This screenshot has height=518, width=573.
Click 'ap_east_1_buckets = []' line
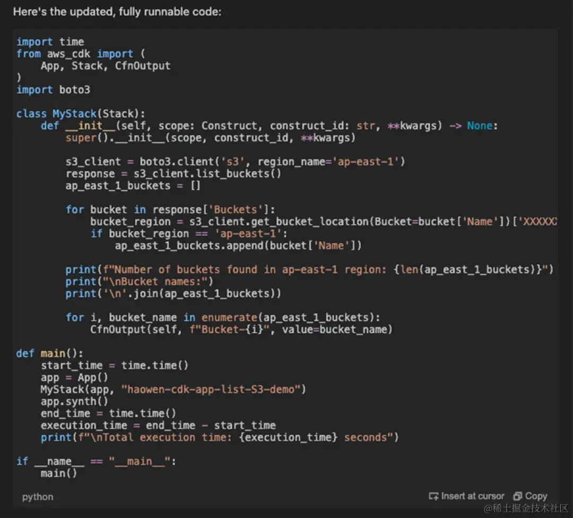(x=133, y=186)
